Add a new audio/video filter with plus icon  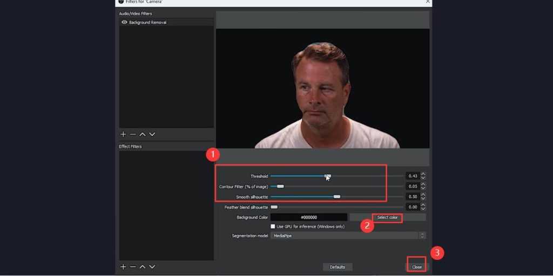(123, 134)
